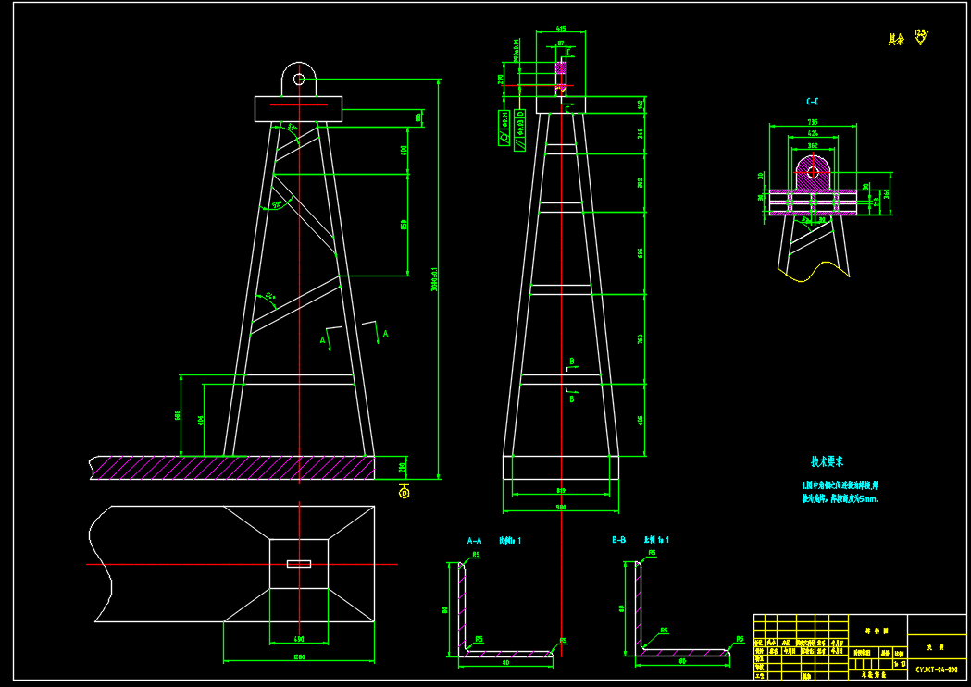
Task: Select the datum D symbol below ground line
Action: (403, 492)
